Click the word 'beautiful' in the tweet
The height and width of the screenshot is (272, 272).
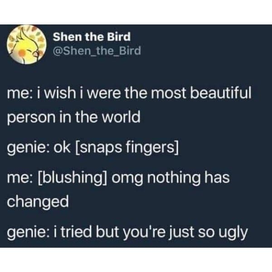[x=221, y=92]
